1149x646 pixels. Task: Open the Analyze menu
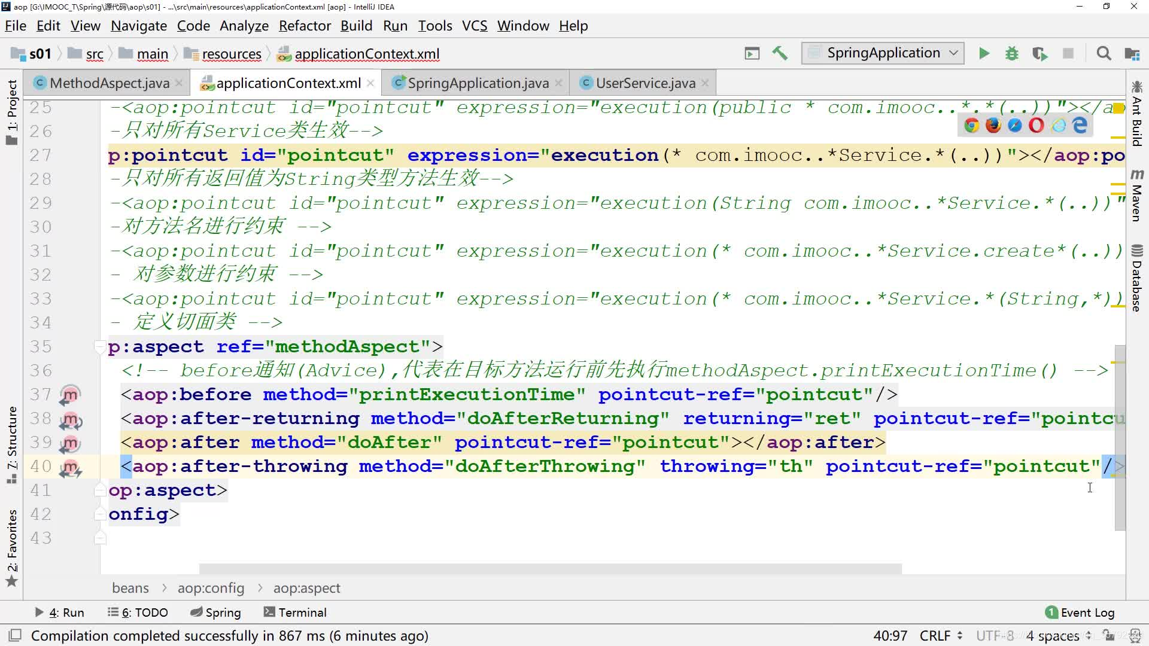coord(244,26)
